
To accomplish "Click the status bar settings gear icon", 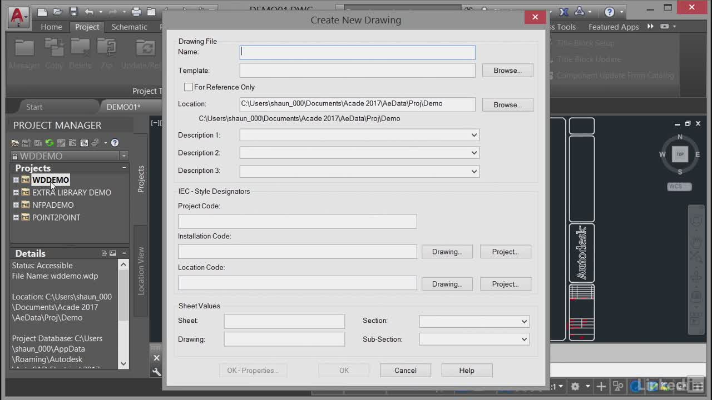I will tap(575, 386).
